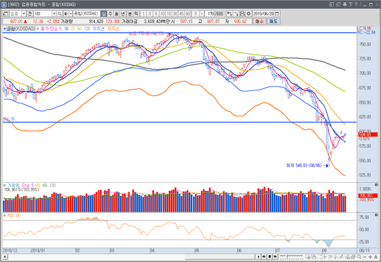This screenshot has width=381, height=262.
Task: Toggle minute (분) chart period
Action: (x=130, y=14)
